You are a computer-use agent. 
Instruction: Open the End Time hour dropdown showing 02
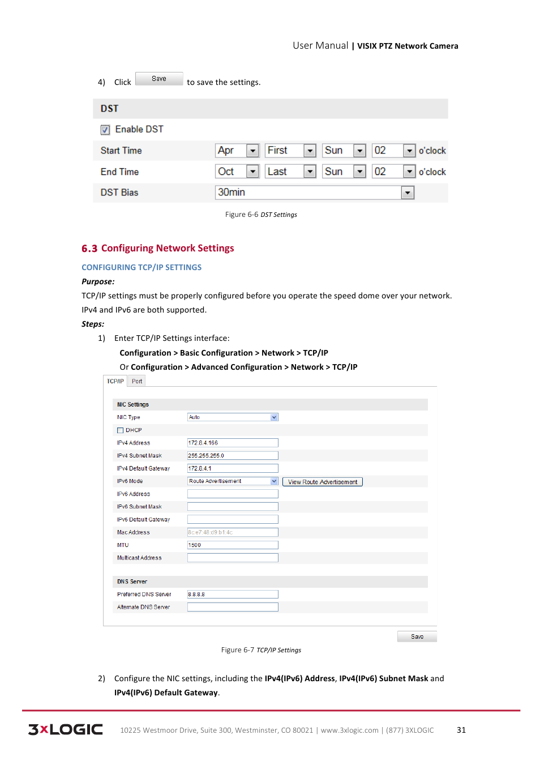[394, 172]
